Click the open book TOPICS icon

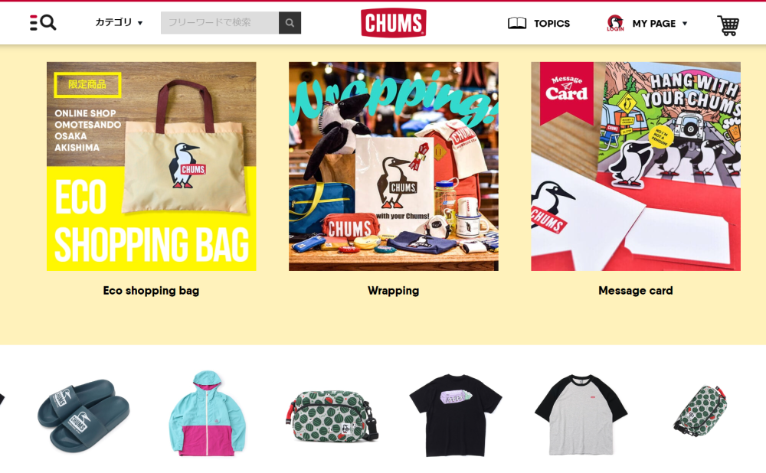coord(517,23)
